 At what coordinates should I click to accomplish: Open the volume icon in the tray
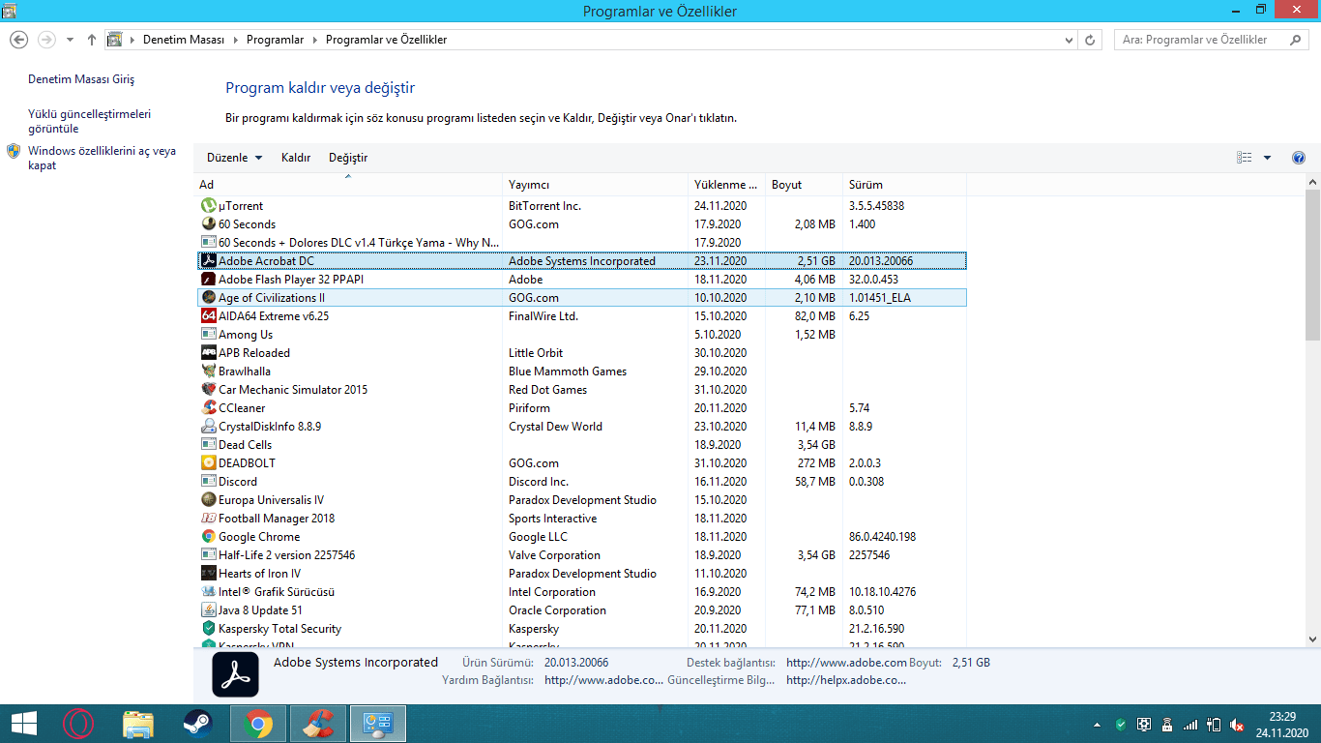point(1237,725)
